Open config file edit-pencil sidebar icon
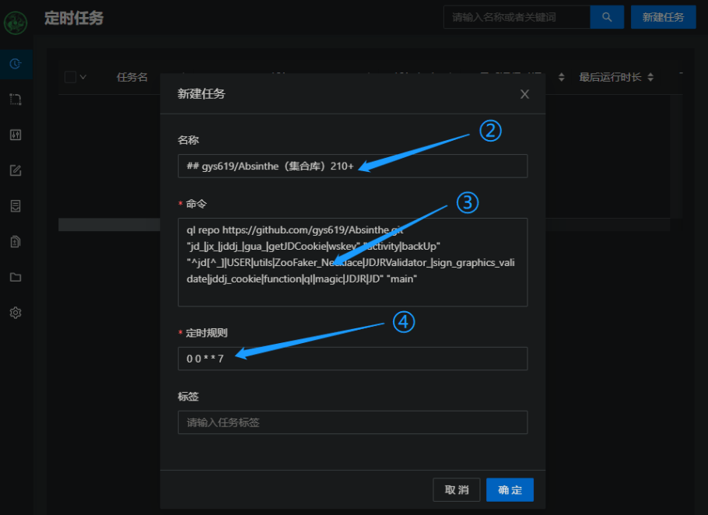The image size is (708, 515). [x=16, y=170]
